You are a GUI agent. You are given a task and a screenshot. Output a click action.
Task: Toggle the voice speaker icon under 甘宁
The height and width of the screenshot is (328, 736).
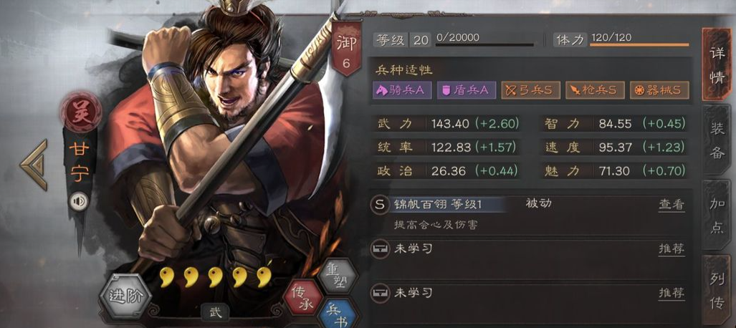79,201
